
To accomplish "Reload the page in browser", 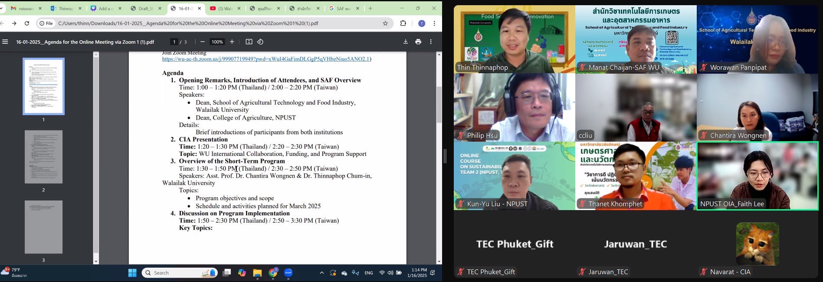I will (x=27, y=23).
